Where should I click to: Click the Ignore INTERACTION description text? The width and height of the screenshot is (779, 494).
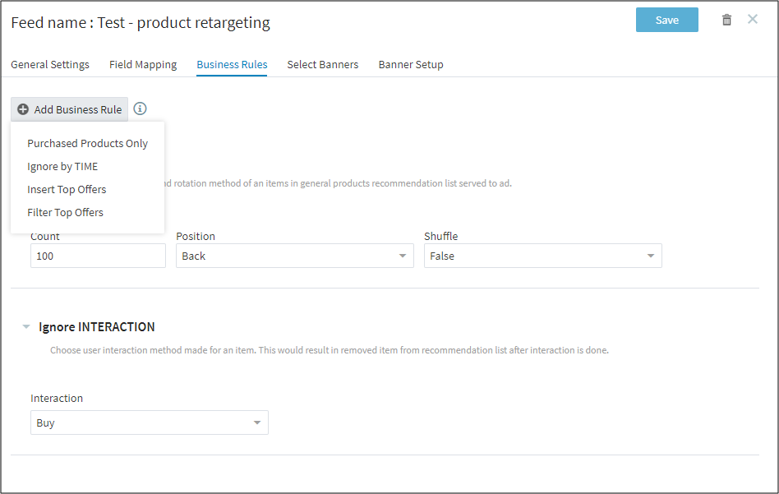pos(330,350)
